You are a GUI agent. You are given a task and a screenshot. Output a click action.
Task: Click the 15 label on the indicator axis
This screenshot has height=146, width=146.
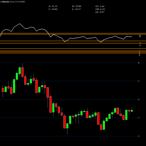point(140,43)
